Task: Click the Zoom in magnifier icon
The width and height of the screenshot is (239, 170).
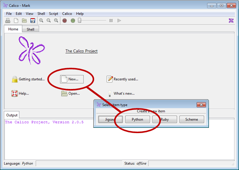Action: click(41, 21)
